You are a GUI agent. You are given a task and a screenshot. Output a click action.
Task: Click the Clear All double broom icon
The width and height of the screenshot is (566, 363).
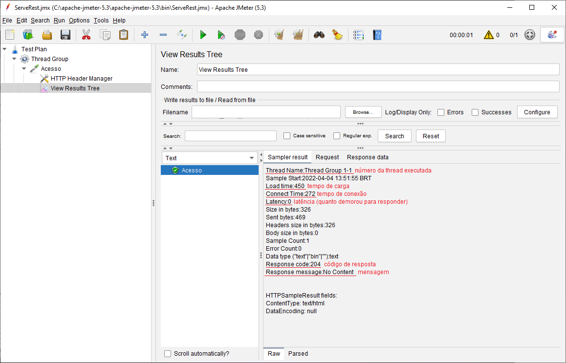tap(298, 35)
